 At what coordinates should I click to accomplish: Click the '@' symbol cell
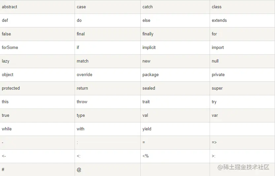click(79, 170)
